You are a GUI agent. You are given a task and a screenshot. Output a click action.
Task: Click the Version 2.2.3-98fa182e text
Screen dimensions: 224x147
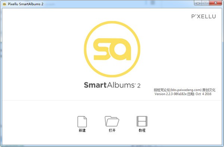(171, 94)
